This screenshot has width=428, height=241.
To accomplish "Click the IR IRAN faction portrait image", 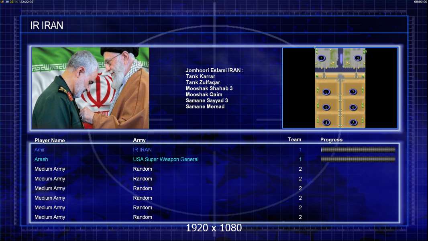I will pyautogui.click(x=91, y=88).
